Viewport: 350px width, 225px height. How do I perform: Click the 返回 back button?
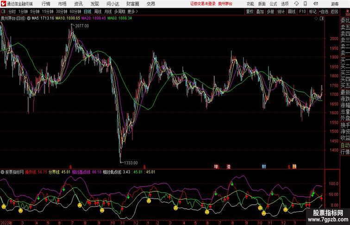pyautogui.click(x=334, y=12)
